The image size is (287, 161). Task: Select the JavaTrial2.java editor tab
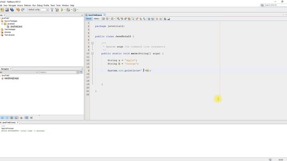[x=95, y=15]
